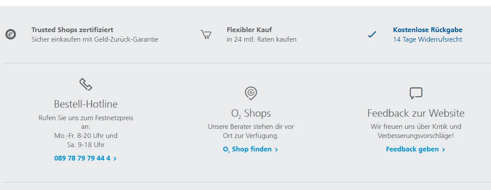Click the speech bubble feedback icon
This screenshot has height=190, width=491.
[x=416, y=93]
